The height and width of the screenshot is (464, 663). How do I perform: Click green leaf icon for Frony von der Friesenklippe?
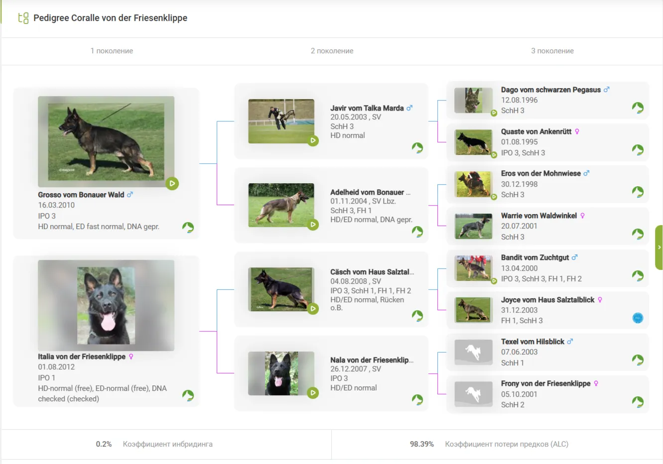(x=638, y=402)
